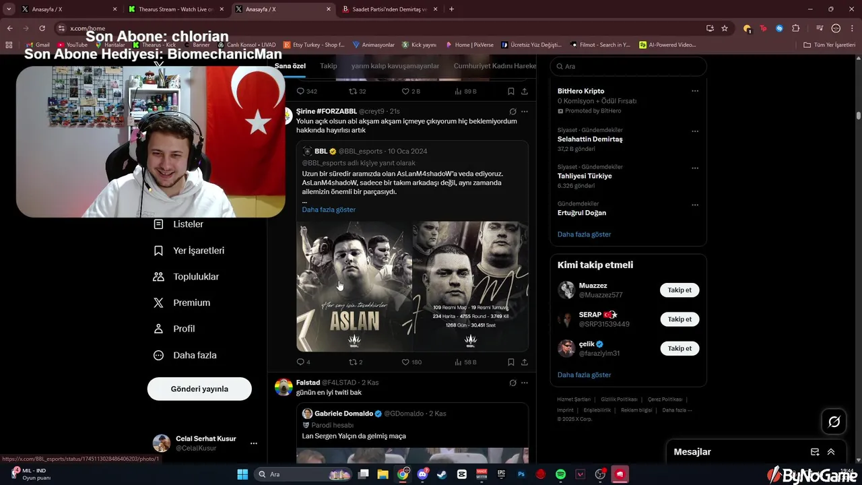Switch to Sana özel tab
862x485 pixels.
pos(290,66)
